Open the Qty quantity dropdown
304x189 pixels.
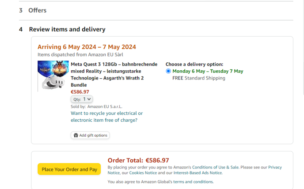pyautogui.click(x=82, y=99)
